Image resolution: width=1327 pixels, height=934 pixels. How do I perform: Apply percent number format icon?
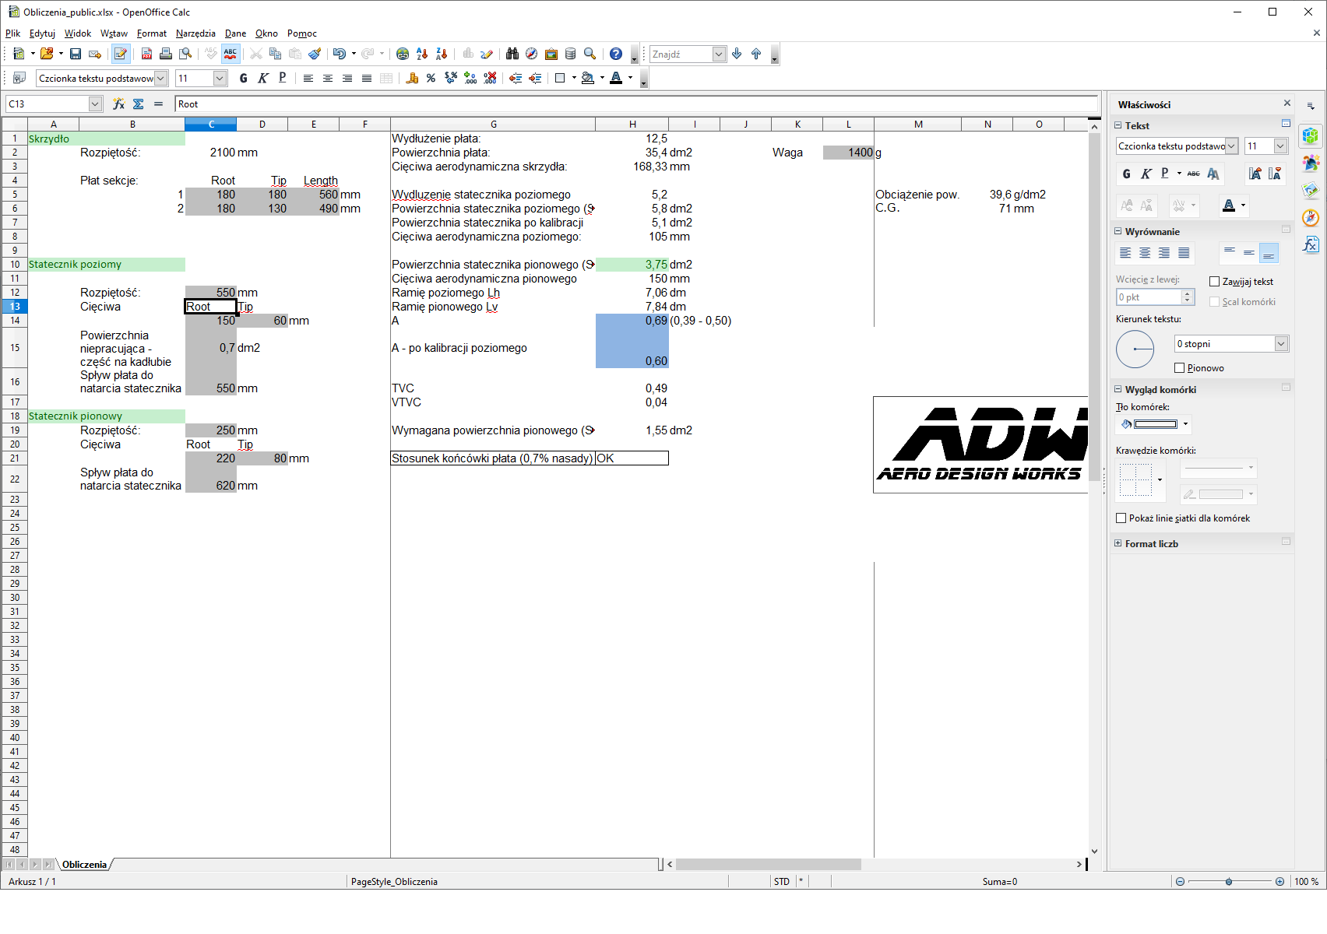[x=431, y=78]
